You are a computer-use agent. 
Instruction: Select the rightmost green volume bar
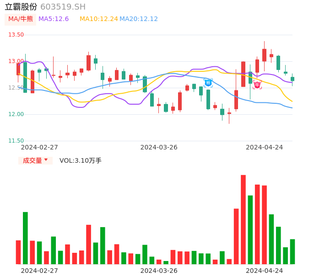click(292, 251)
